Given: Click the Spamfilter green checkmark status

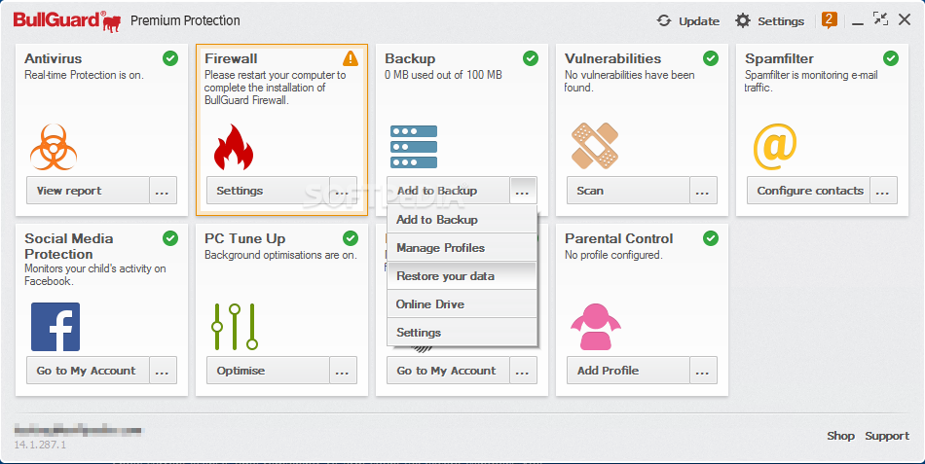Looking at the screenshot, I should click(891, 57).
